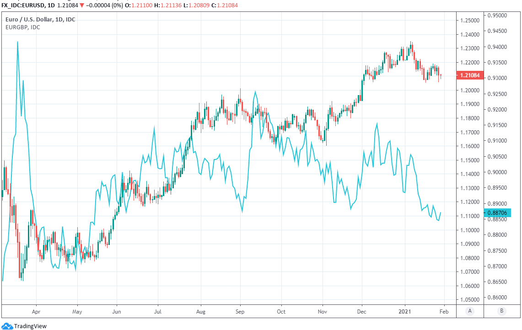This screenshot has width=522, height=330.
Task: Click the TradingView logo icon
Action: (7, 326)
